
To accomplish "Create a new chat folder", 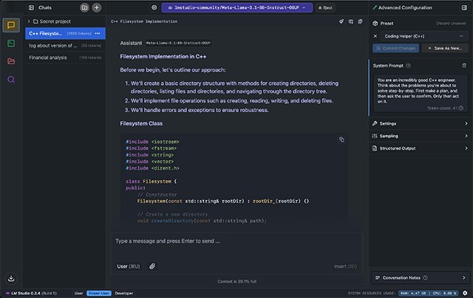I will [x=84, y=7].
